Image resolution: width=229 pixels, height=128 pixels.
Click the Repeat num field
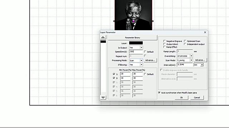[136, 56]
